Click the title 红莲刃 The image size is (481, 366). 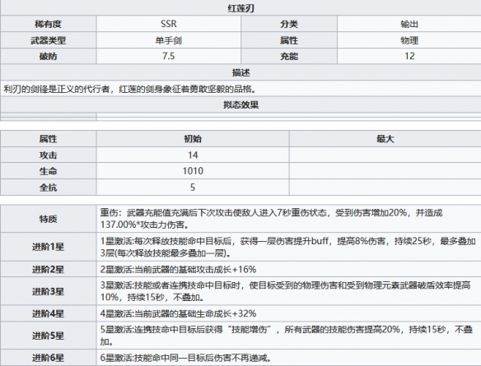(x=240, y=8)
